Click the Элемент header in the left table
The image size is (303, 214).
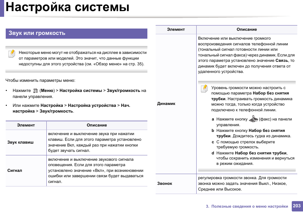click(x=26, y=125)
